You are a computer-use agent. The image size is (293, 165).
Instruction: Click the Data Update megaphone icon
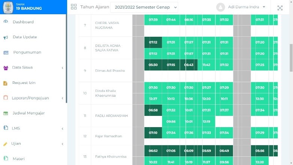pyautogui.click(x=6, y=37)
